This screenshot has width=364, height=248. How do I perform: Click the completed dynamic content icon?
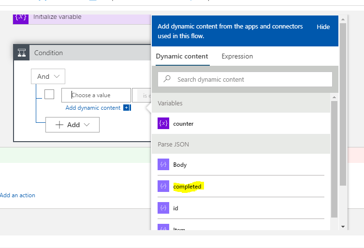[x=163, y=187]
